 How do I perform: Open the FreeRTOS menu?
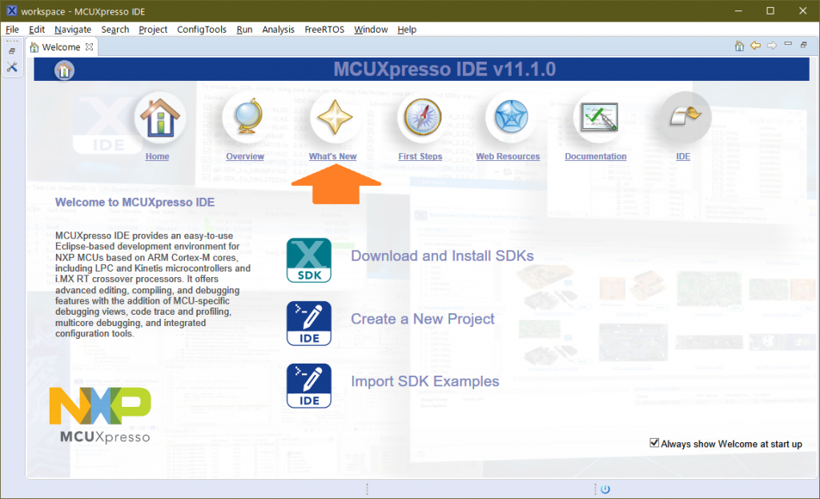click(x=324, y=30)
